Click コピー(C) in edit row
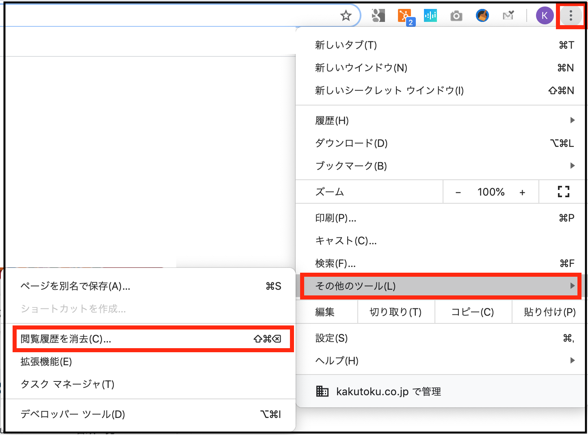Screen dimensions: 588x435 coord(473,312)
